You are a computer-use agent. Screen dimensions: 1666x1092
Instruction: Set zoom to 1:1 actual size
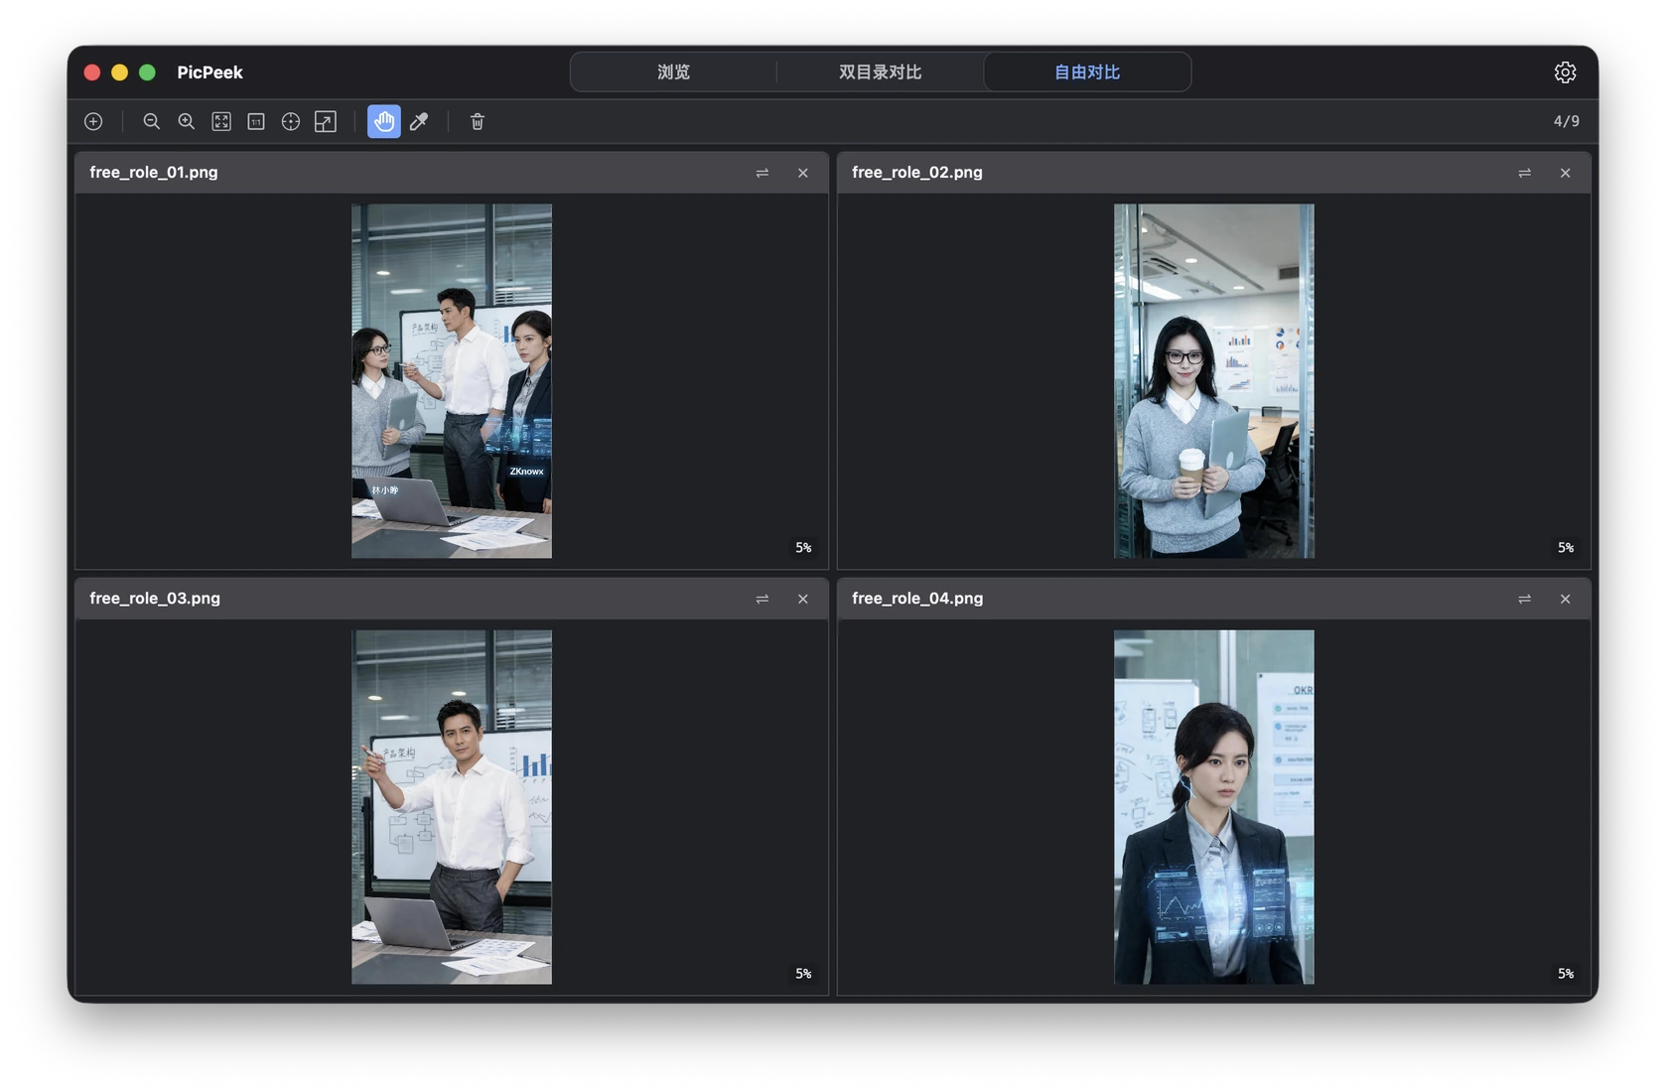[256, 121]
